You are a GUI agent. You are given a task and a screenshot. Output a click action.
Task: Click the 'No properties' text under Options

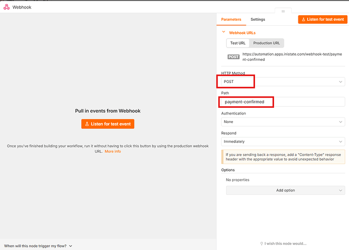[x=238, y=180]
